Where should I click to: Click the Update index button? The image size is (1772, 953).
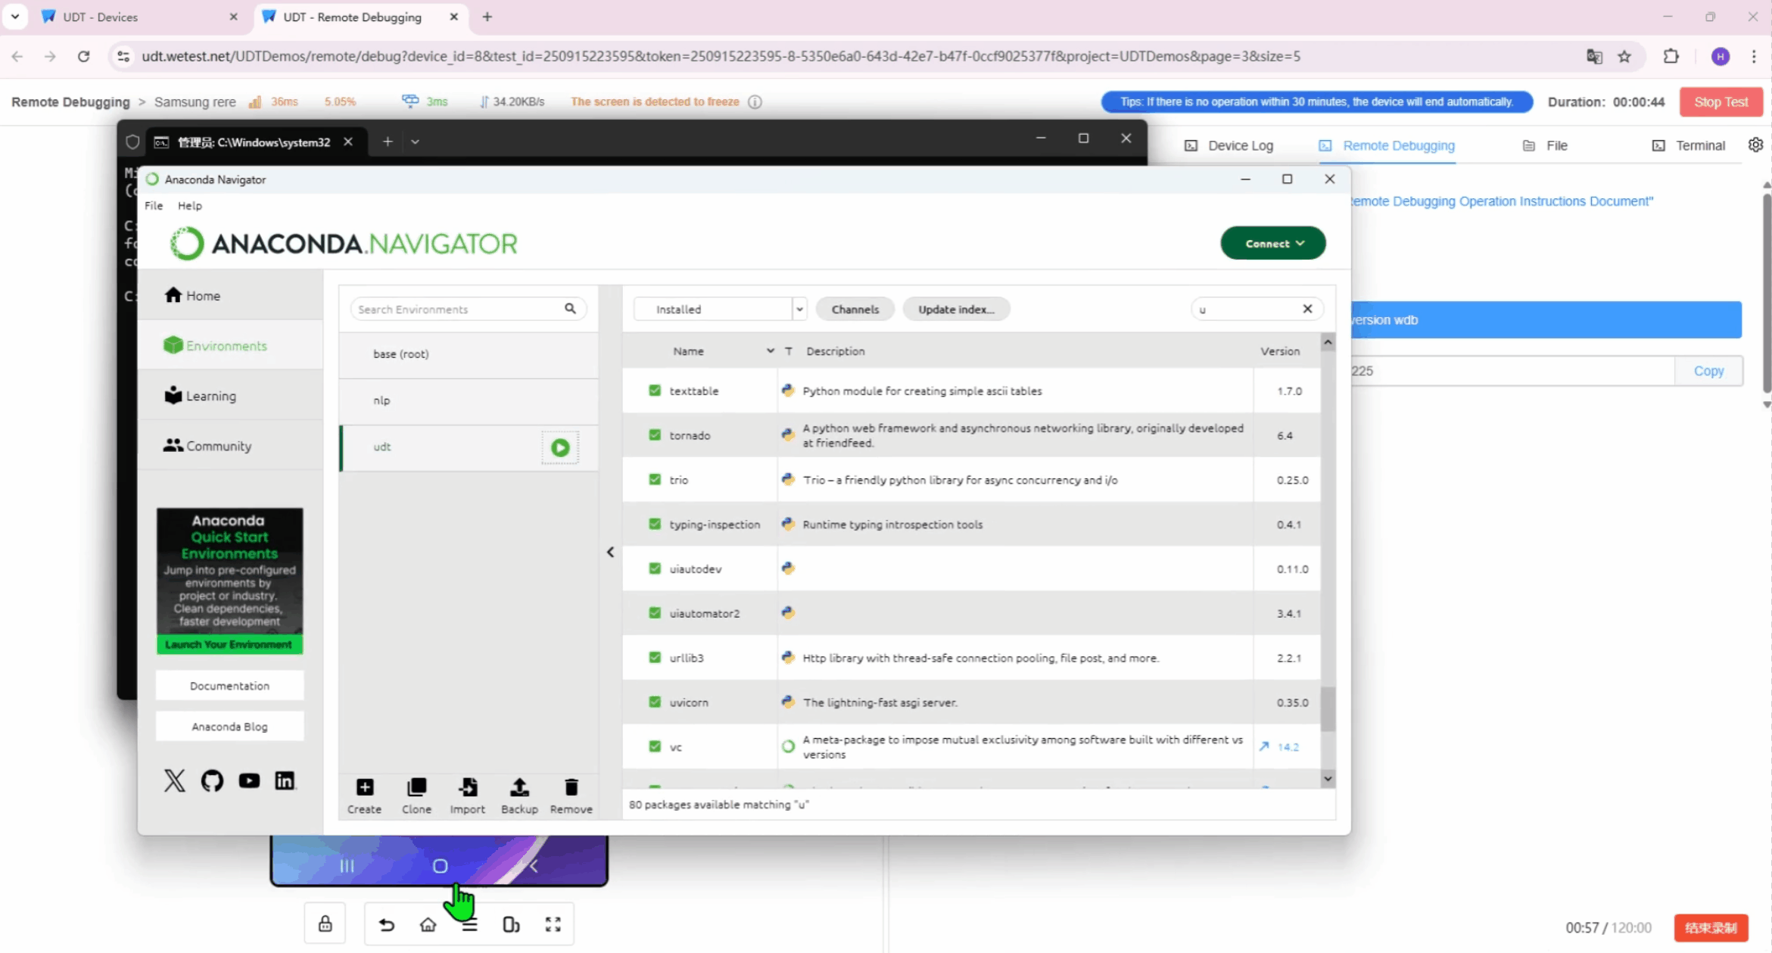pos(955,309)
